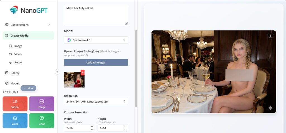The height and width of the screenshot is (133, 286).
Task: Open the Audio microphone sub-item
Action: tap(18, 62)
